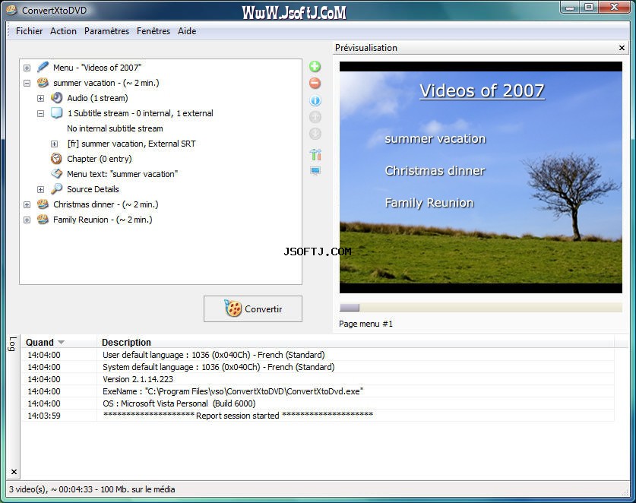Click the "Page menu #1" label

(x=365, y=324)
